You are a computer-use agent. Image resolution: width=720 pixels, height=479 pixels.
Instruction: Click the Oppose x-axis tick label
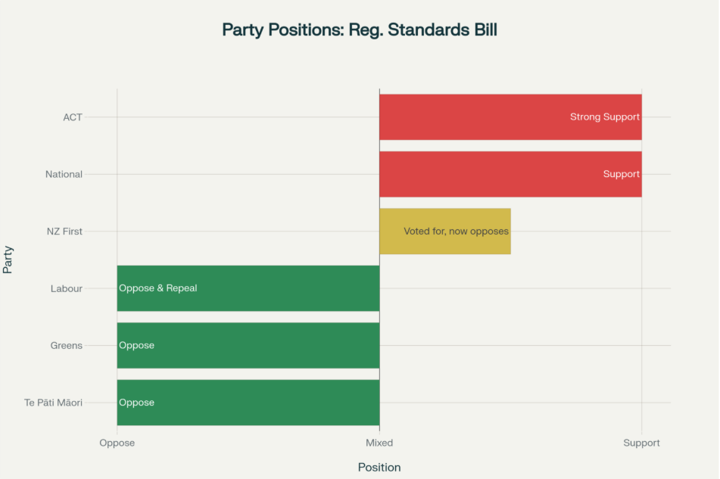pyautogui.click(x=117, y=443)
